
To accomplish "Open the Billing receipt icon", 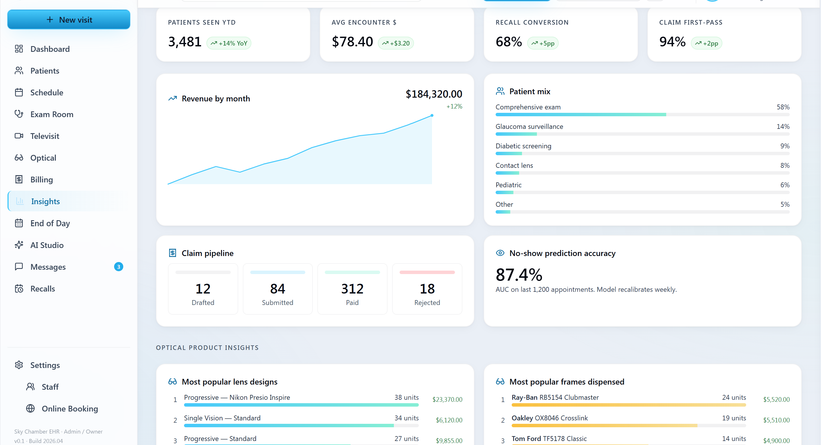I will tap(19, 180).
